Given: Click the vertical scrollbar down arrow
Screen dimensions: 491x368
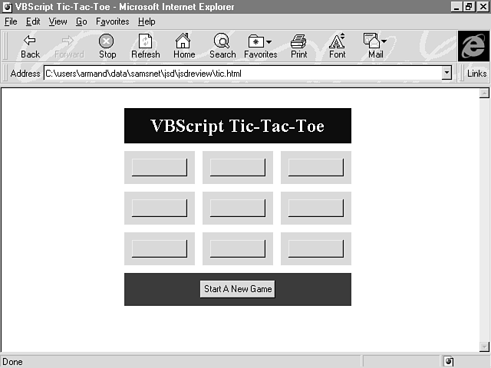Looking at the screenshot, I should click(484, 347).
